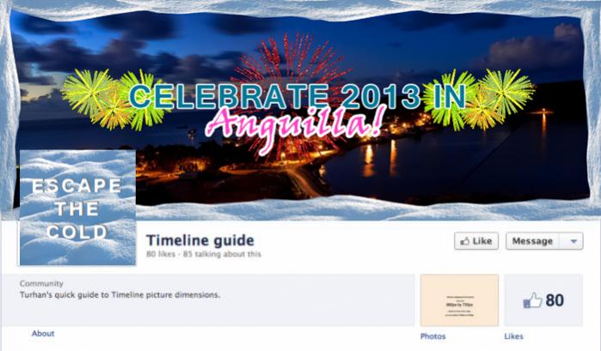Open the Photos thumbnail preview
This screenshot has width=601, height=351.
click(459, 300)
